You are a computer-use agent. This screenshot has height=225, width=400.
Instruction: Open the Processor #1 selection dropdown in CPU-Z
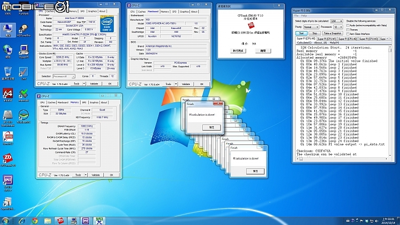pos(64,76)
